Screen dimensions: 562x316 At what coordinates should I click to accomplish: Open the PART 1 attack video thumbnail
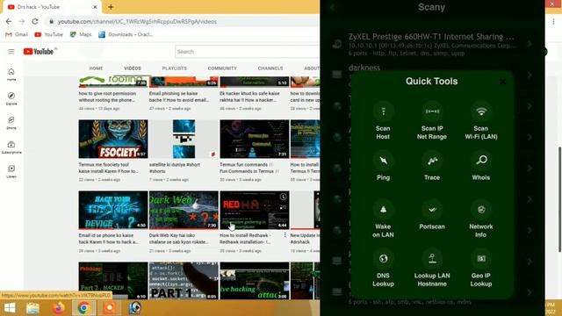point(184,281)
